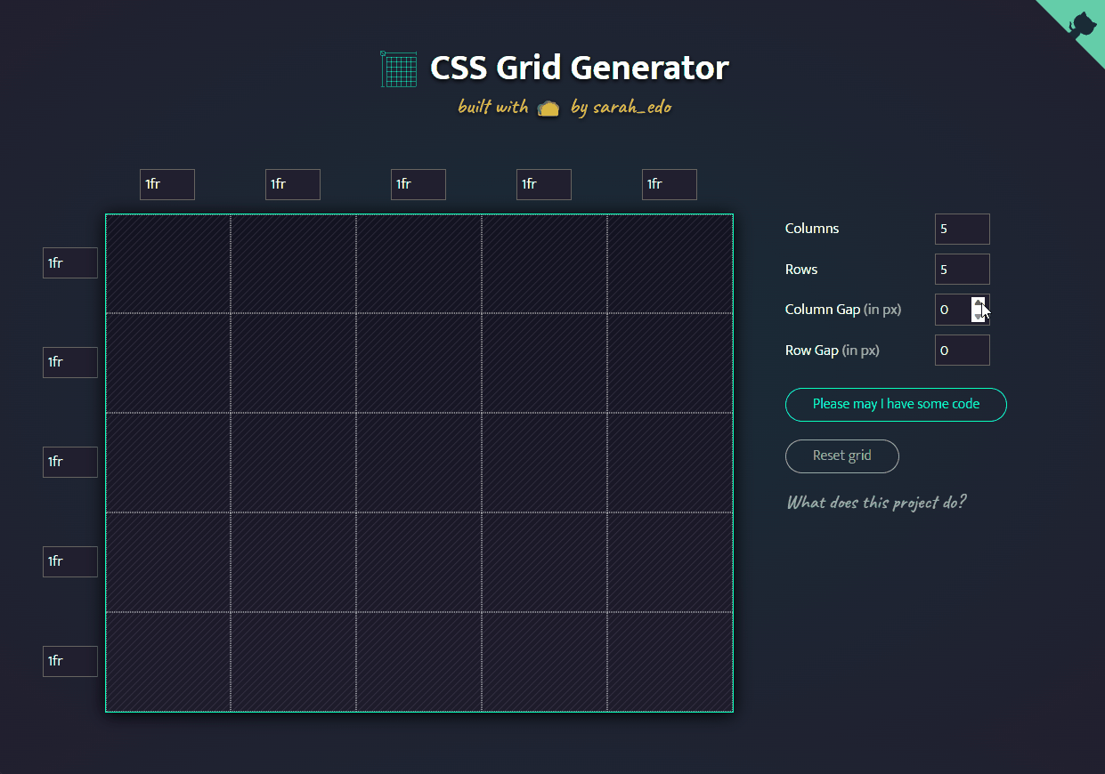Viewport: 1105px width, 774px height.
Task: Edit the last row's 1fr height field
Action: 69,662
